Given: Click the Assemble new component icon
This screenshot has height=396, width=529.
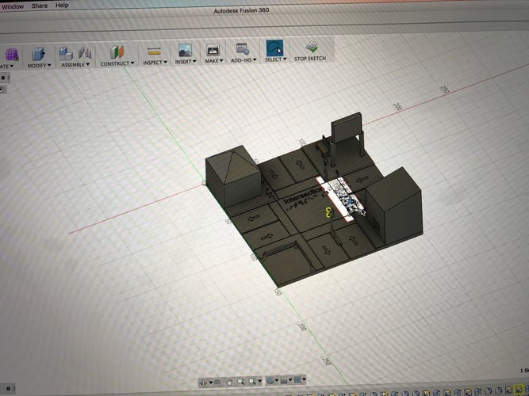Looking at the screenshot, I should point(66,54).
